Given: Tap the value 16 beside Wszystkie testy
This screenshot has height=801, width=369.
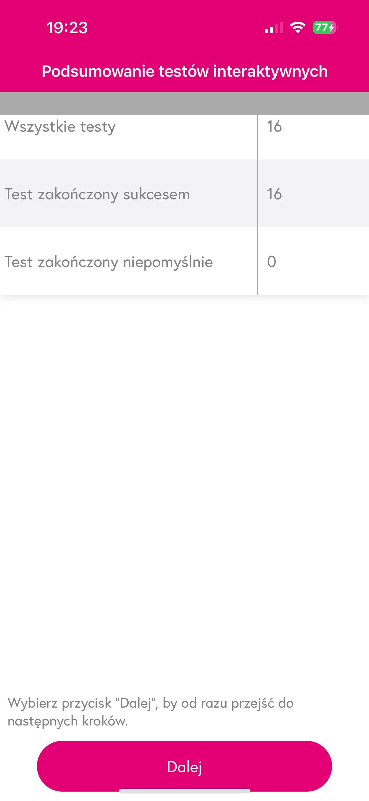Looking at the screenshot, I should [x=274, y=126].
